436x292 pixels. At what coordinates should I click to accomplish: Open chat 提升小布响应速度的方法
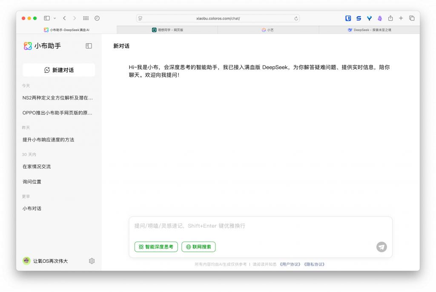click(x=49, y=139)
